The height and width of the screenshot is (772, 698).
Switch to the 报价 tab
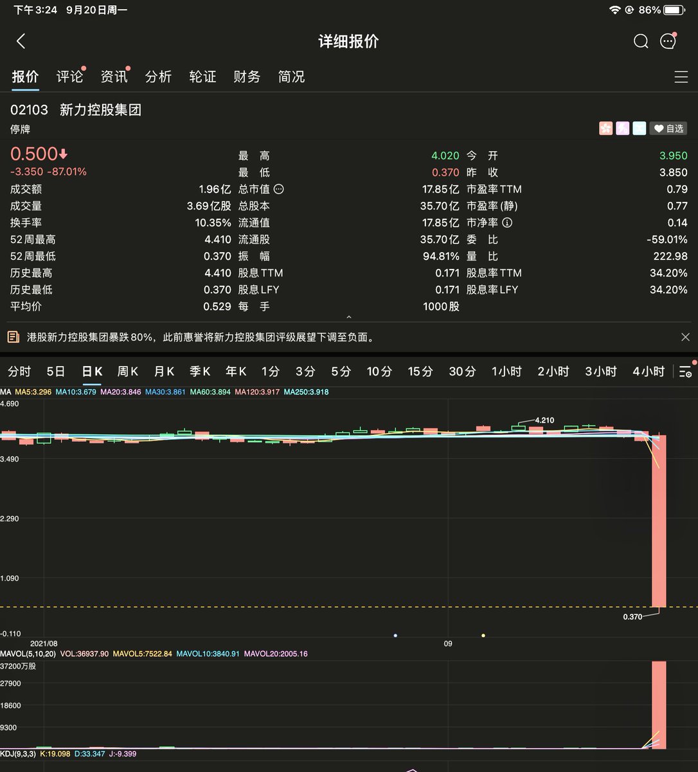(x=26, y=77)
